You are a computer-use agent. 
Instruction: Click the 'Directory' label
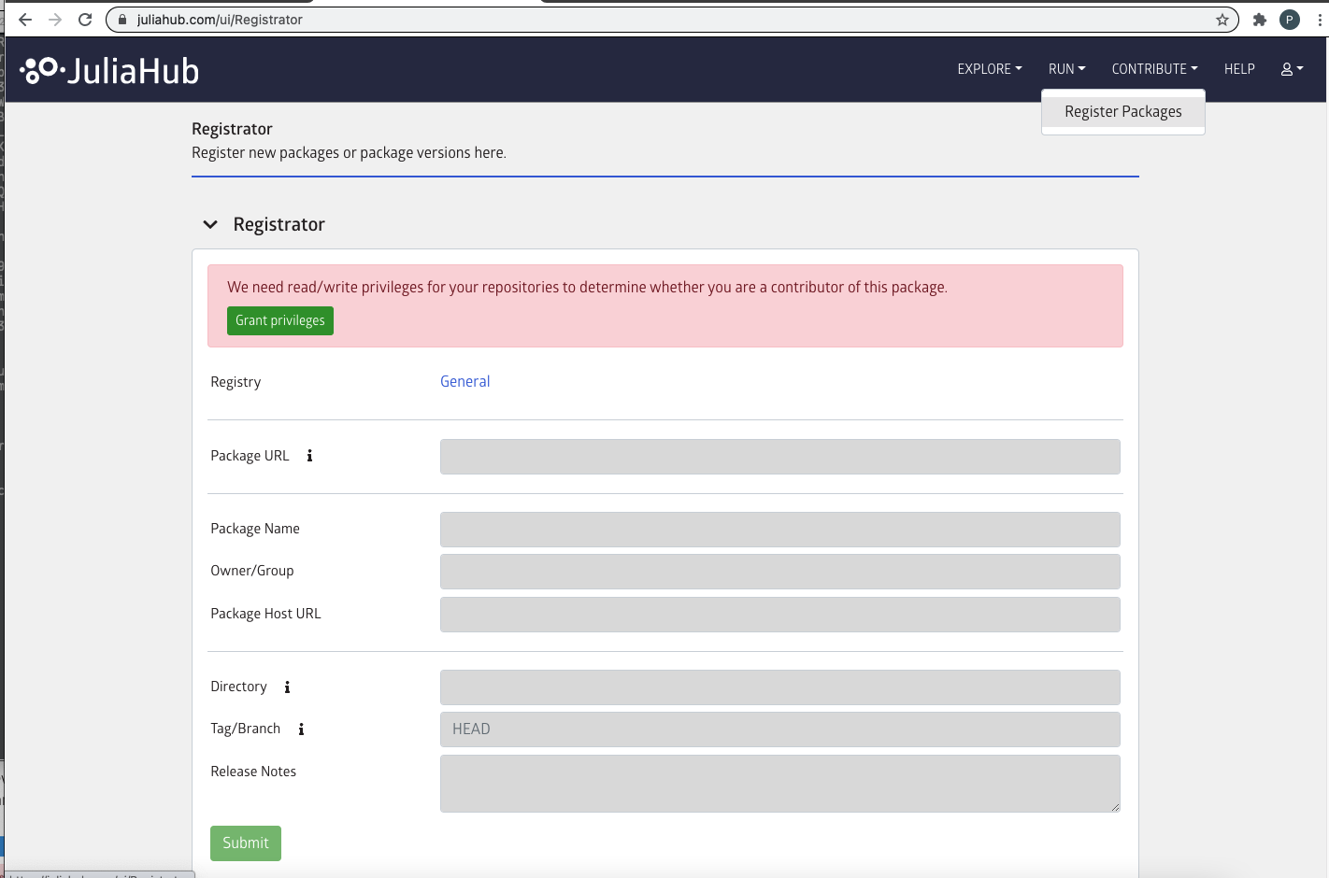[238, 687]
